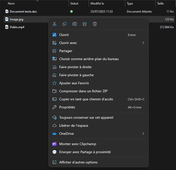
Task: Add file via Ajouter aux Favoris
Action: [x=99, y=83]
